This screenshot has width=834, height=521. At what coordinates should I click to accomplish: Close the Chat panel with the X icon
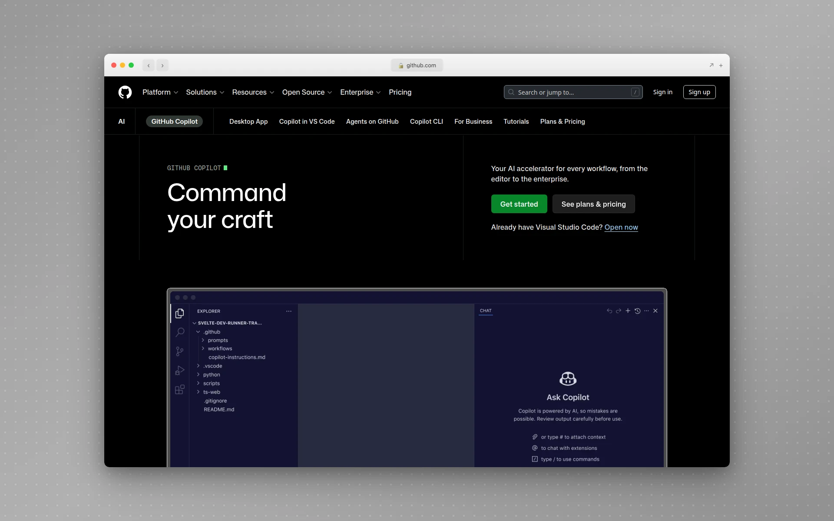click(655, 311)
